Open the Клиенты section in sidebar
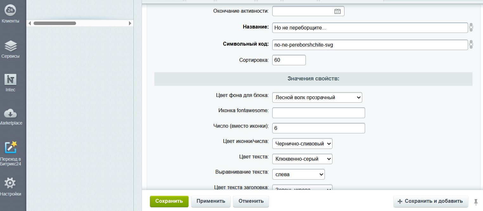The image size is (483, 211). click(10, 14)
